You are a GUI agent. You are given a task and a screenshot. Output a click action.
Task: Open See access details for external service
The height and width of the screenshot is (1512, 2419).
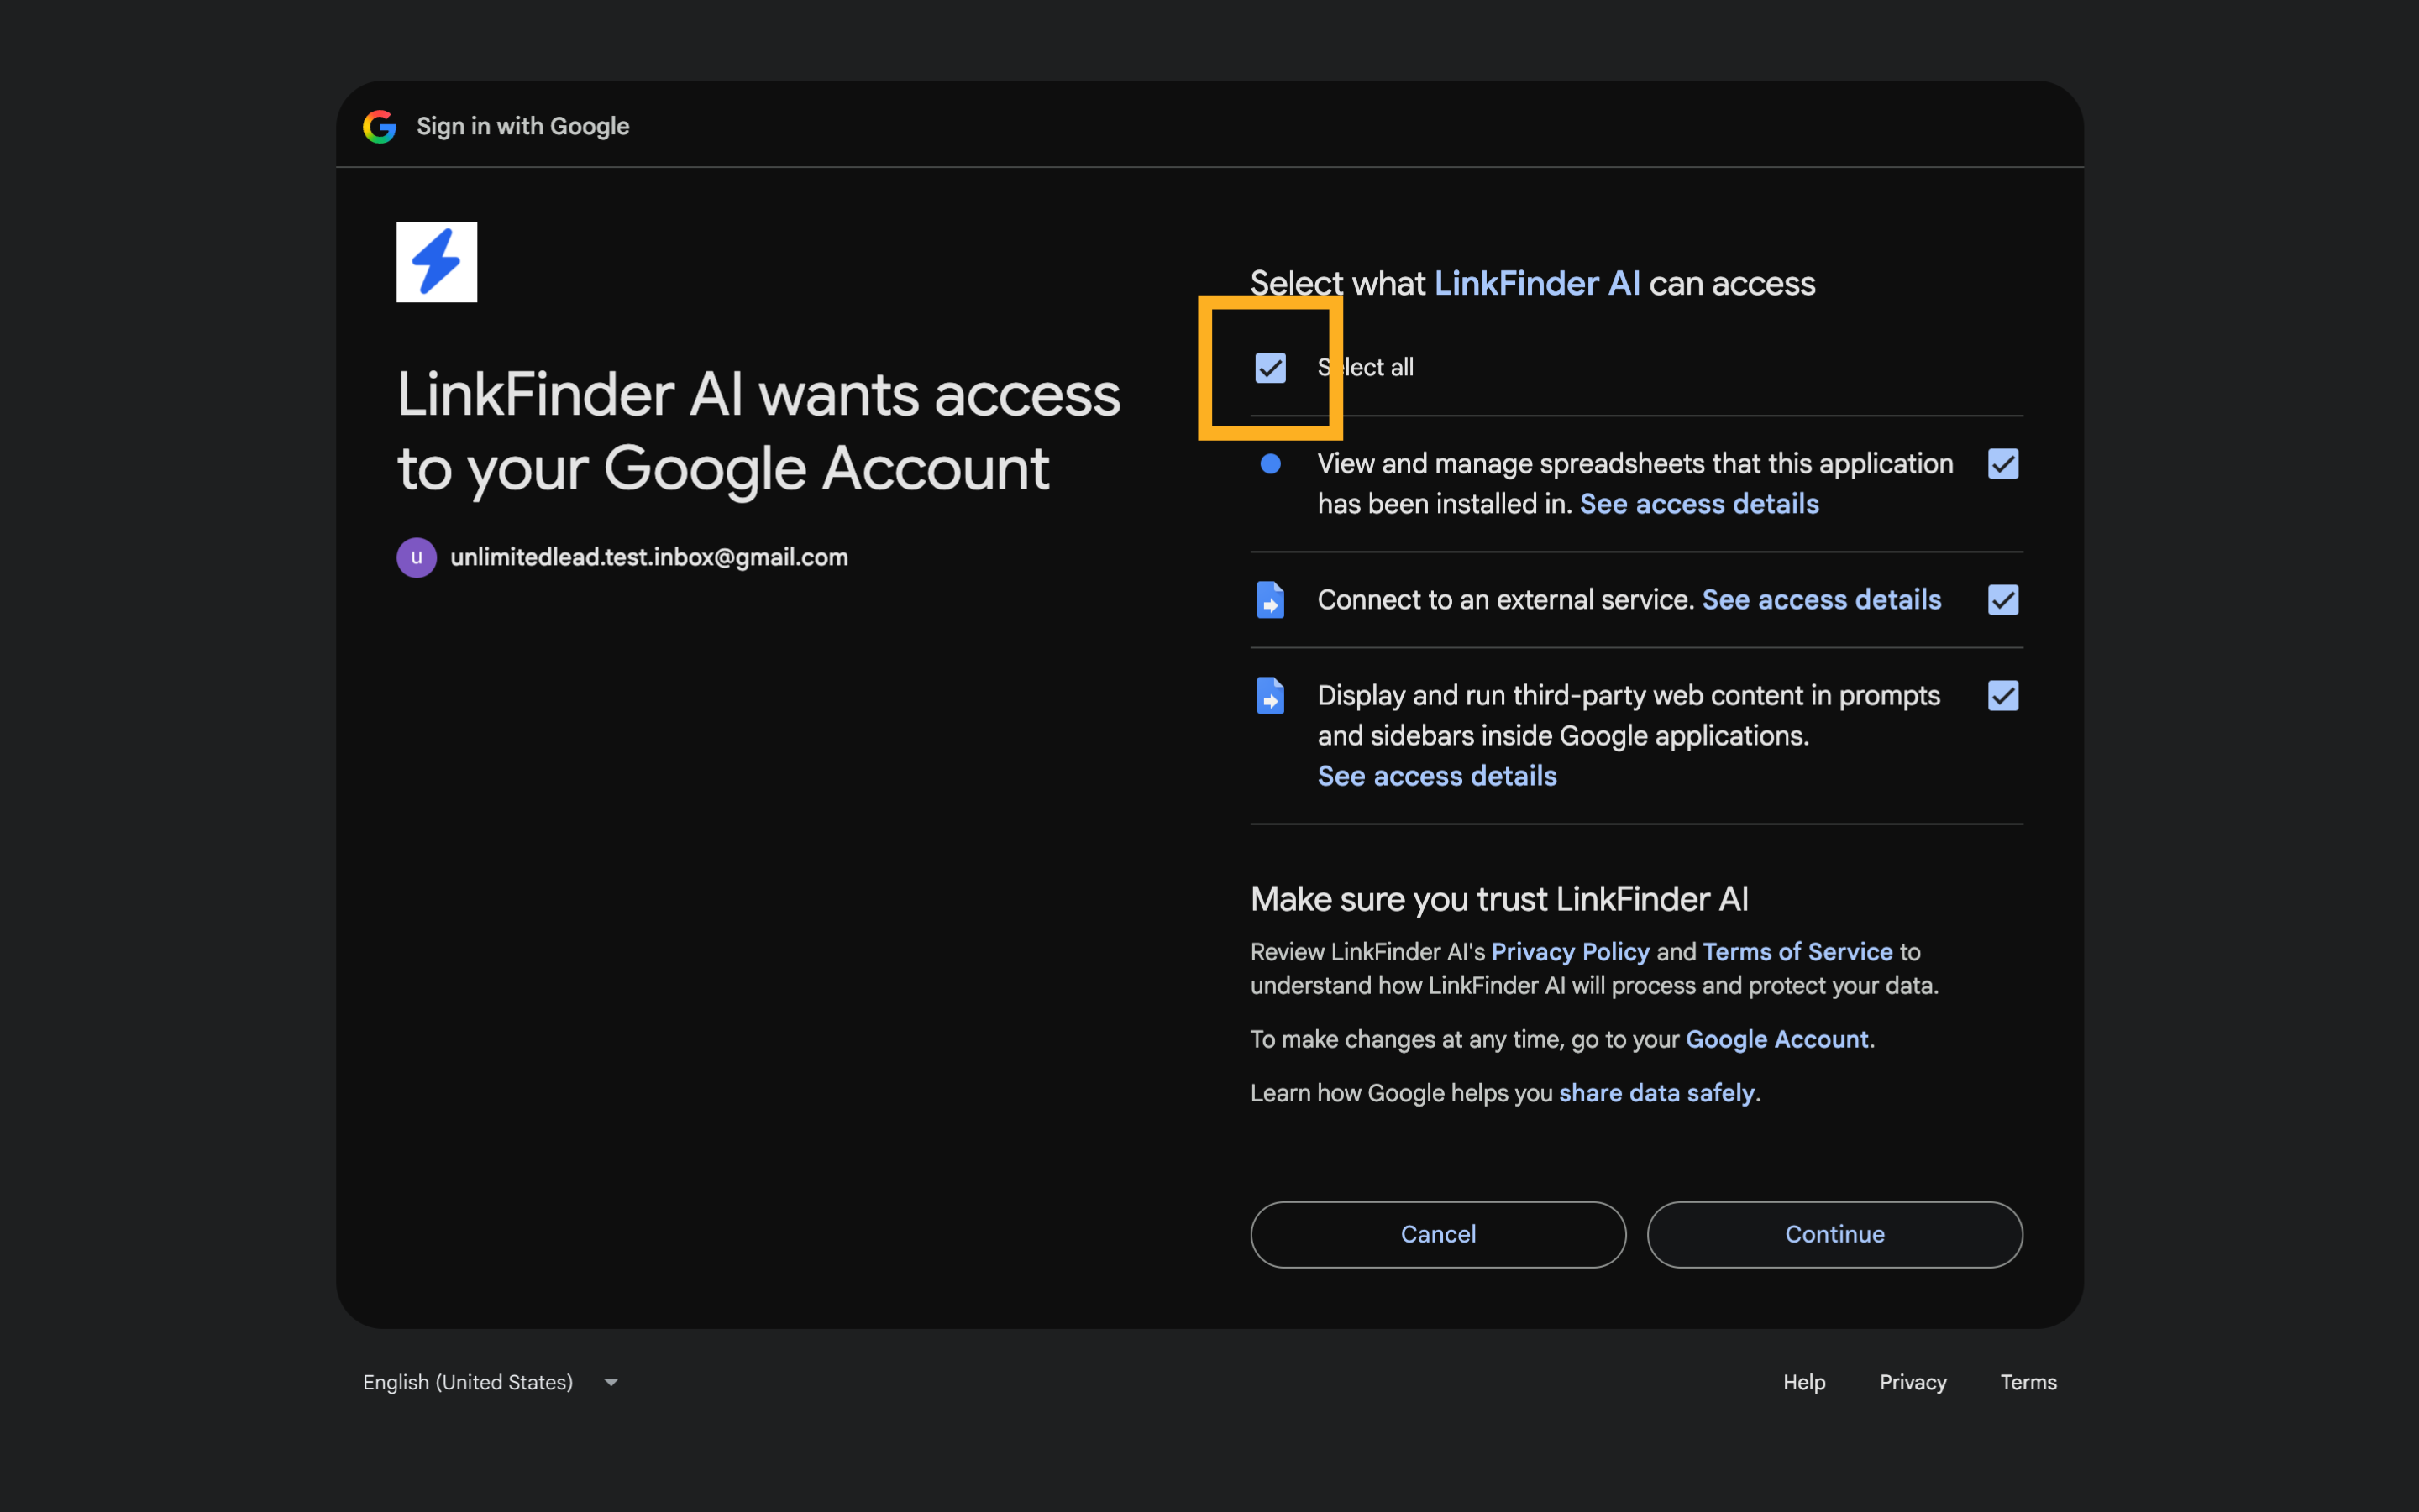coord(1821,600)
